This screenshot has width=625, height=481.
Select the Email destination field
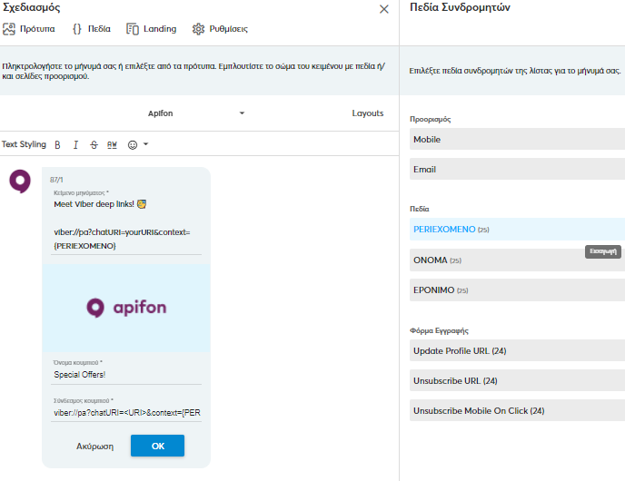click(x=517, y=169)
